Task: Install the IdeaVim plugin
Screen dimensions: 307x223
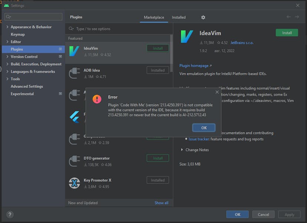Action: tap(287, 33)
